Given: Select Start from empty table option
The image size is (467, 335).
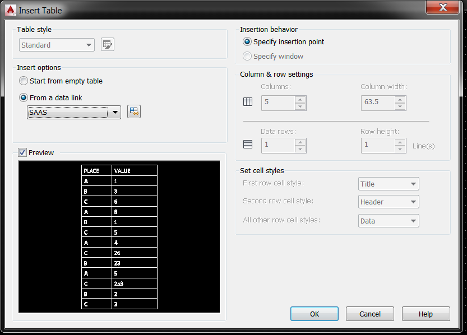Looking at the screenshot, I should pos(23,81).
